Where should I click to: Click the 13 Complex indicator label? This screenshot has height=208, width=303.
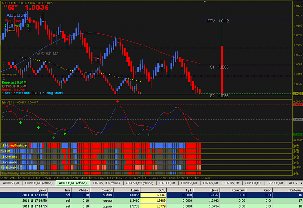click(9, 157)
